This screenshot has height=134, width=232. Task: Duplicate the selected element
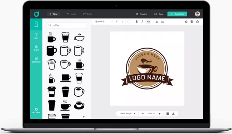192,22
